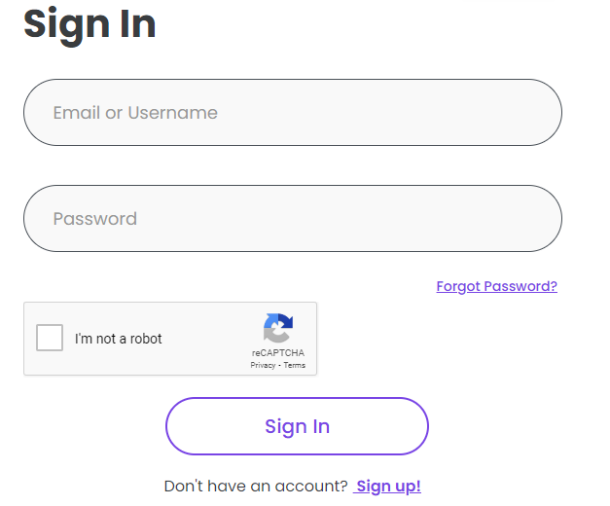
Task: Submit the form with the Sign In button
Action: coord(297,426)
